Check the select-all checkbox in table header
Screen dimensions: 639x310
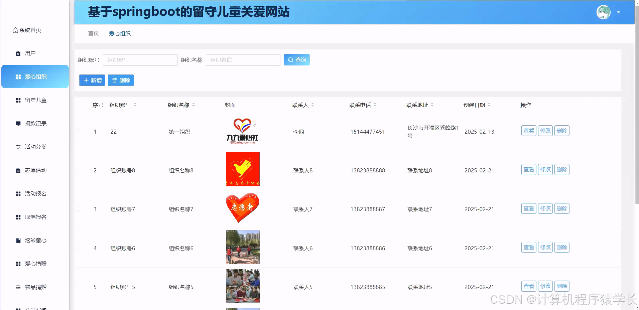coord(79,105)
